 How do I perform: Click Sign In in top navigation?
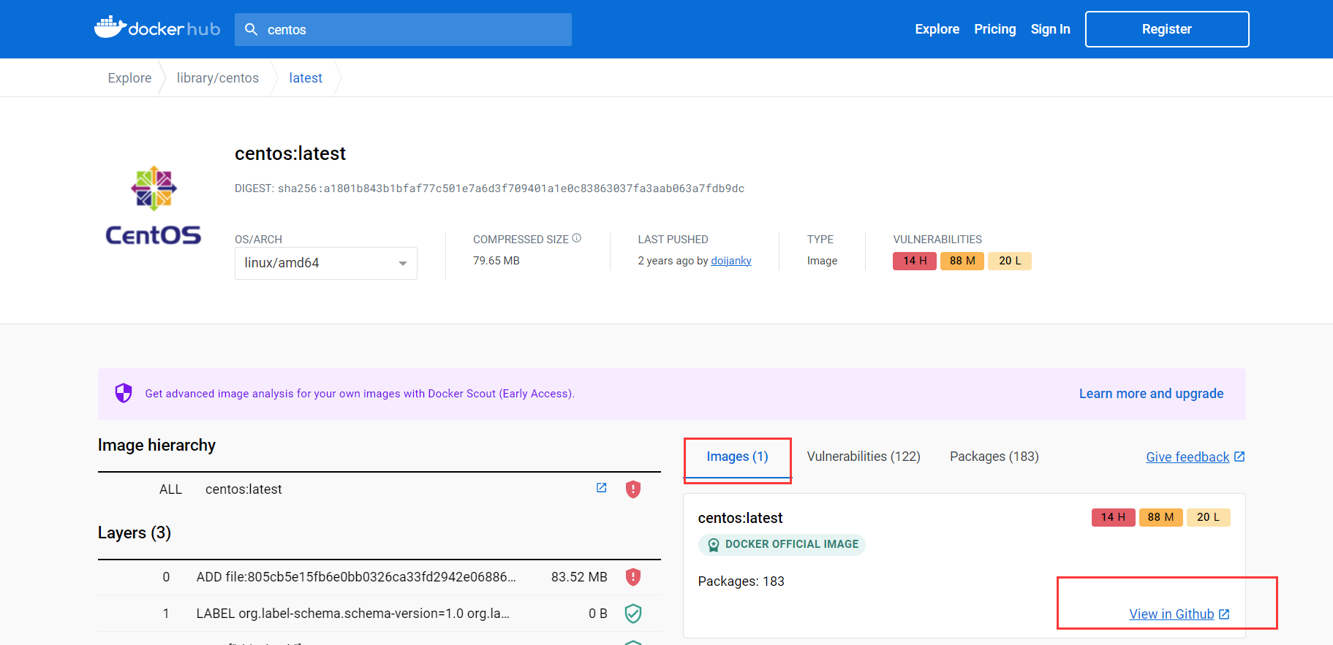[x=1050, y=29]
